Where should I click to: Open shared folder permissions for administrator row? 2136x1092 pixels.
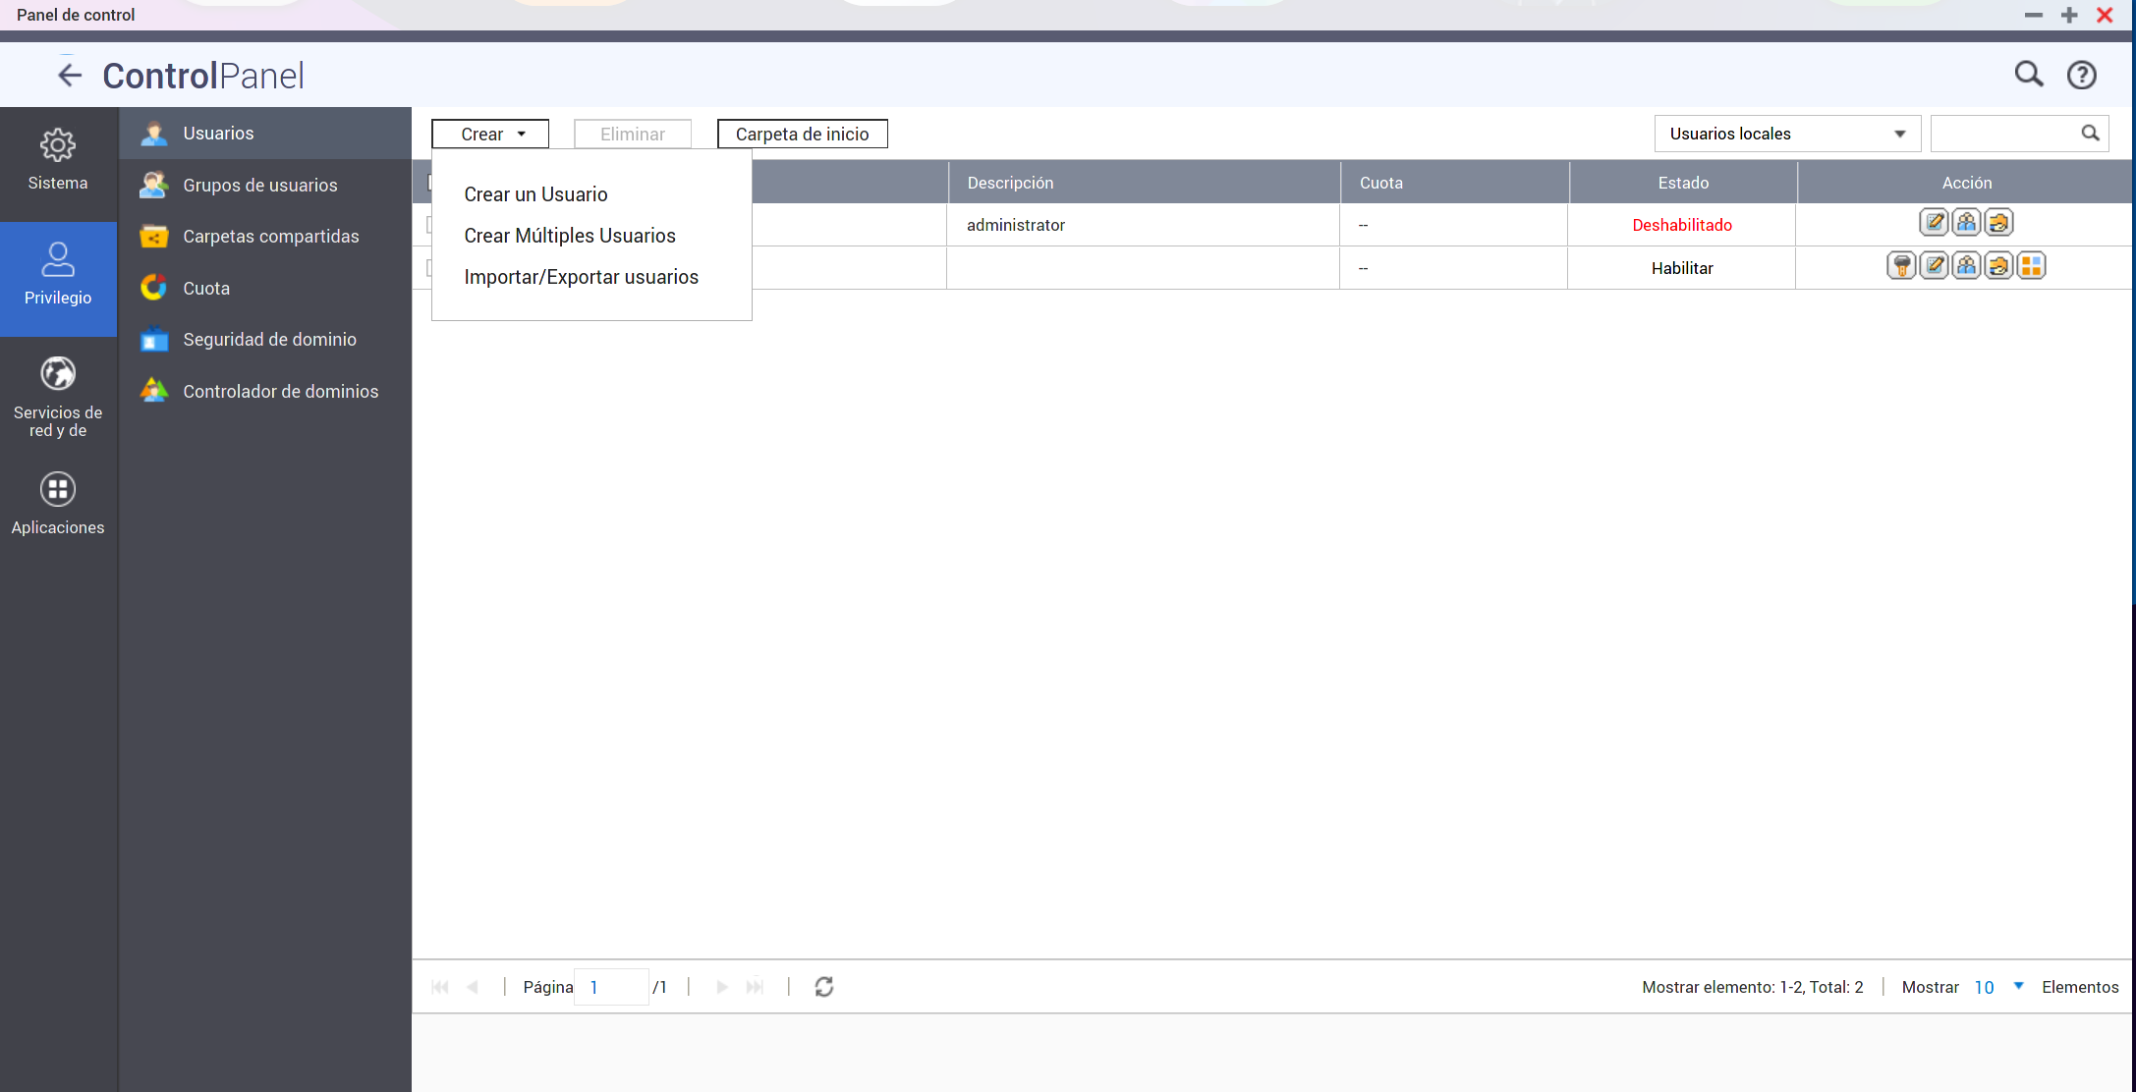pyautogui.click(x=1998, y=223)
